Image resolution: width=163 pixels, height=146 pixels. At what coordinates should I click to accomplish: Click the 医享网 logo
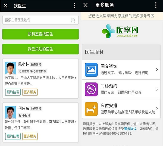120,31
